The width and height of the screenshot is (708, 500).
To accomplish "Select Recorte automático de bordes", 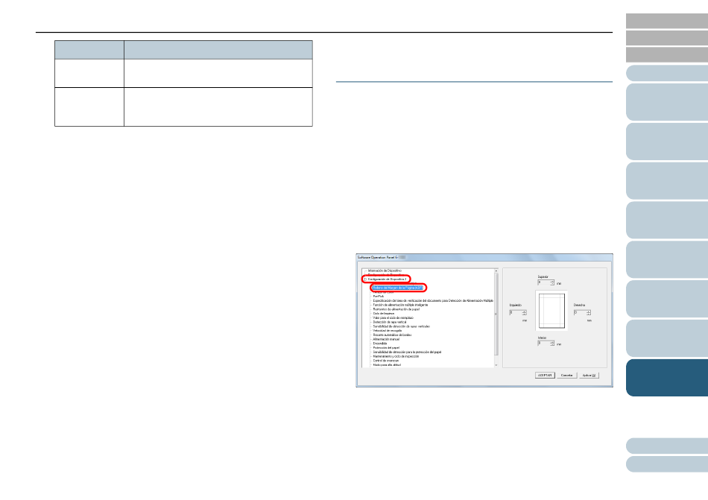I will pyautogui.click(x=392, y=335).
